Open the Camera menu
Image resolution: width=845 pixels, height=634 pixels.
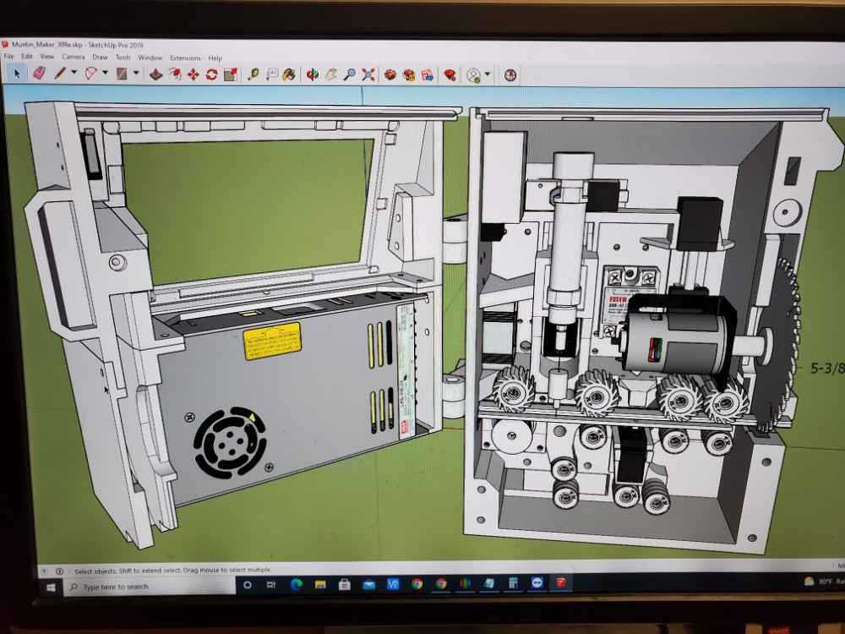pyautogui.click(x=73, y=57)
